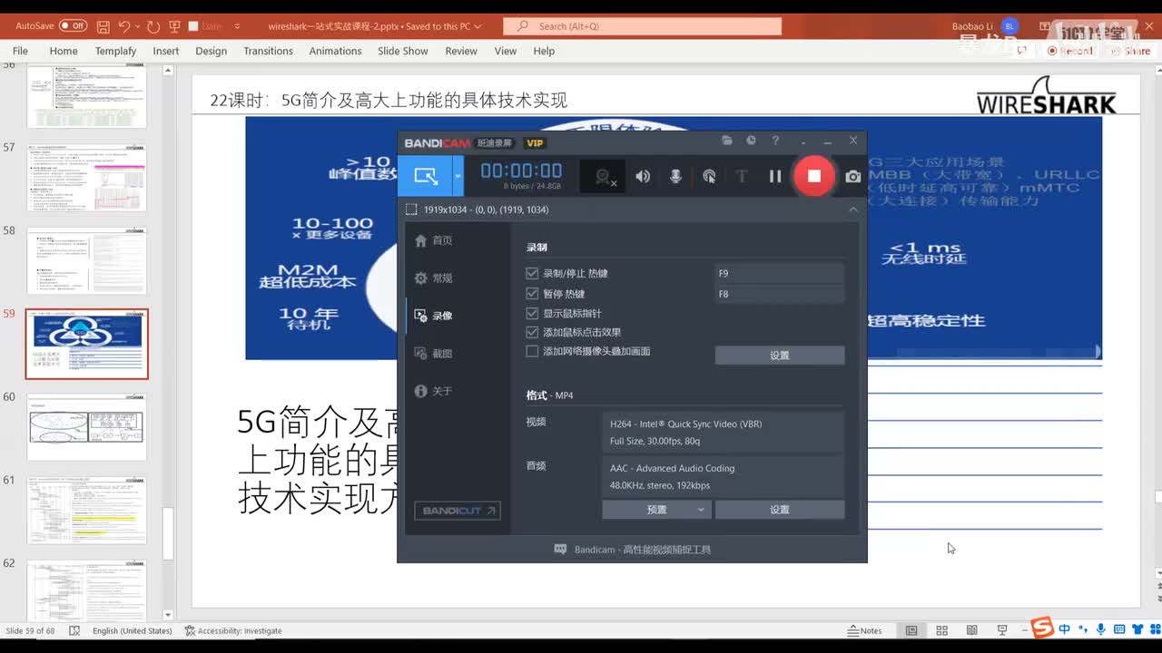Start presentation from beginning icon
Image resolution: width=1162 pixels, height=653 pixels.
(x=174, y=26)
